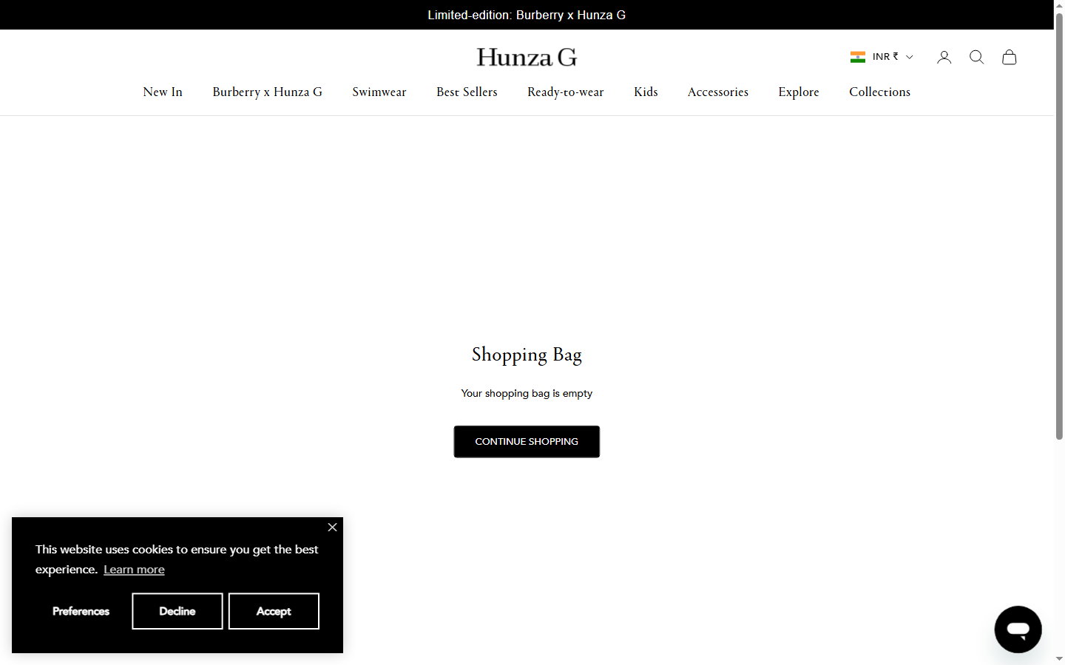Expand the INR ₹ currency selector
The width and height of the screenshot is (1065, 665).
tap(882, 57)
